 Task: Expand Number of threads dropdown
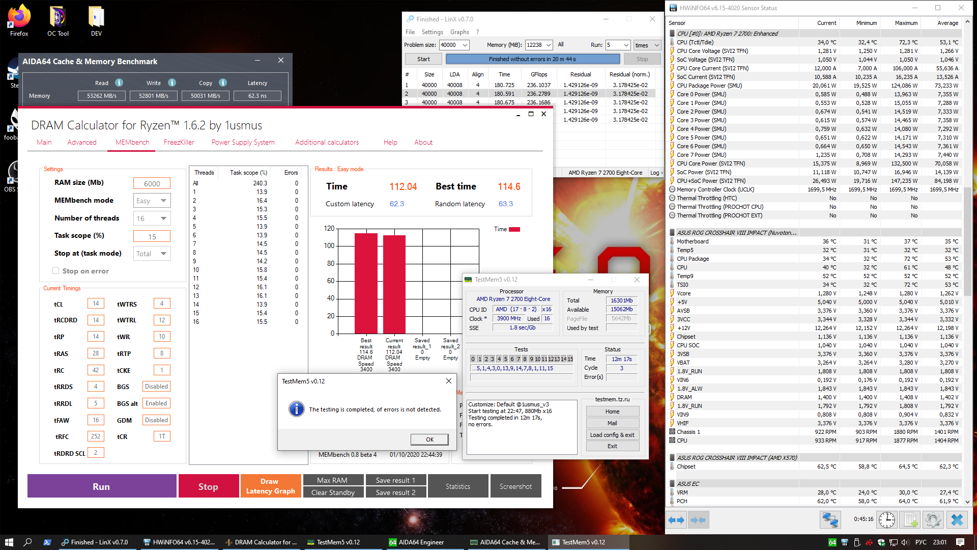pos(152,218)
